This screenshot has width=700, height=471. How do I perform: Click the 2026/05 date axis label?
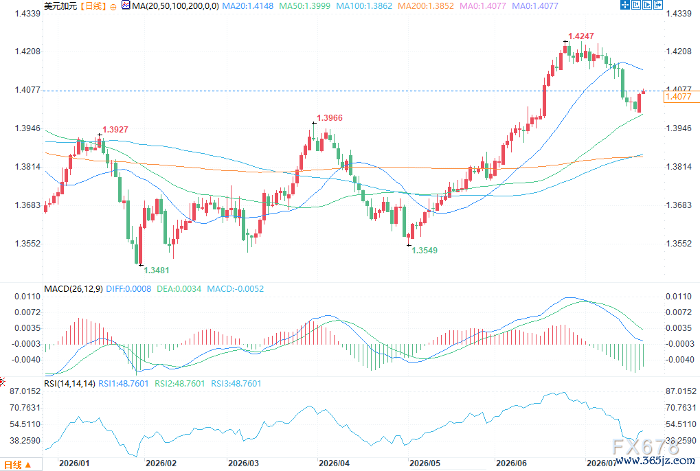point(425,463)
